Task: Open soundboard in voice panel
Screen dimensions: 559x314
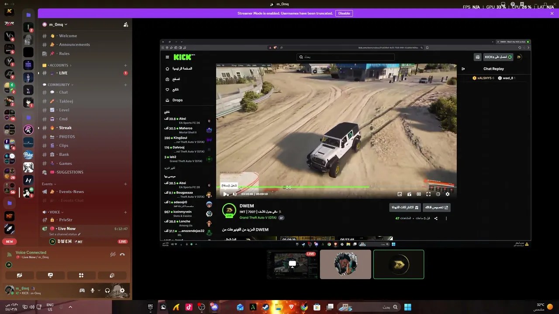Action: (x=112, y=275)
